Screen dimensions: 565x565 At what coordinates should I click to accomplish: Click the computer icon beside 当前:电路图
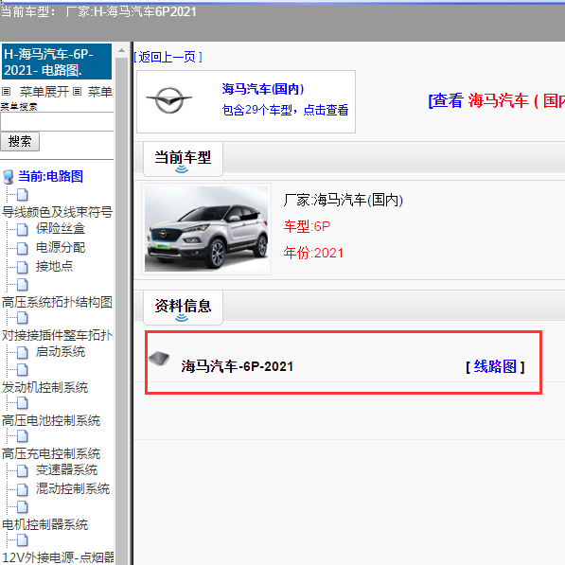(x=9, y=177)
